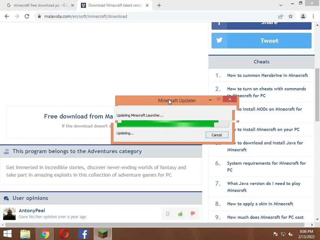The image size is (320, 240).
Task: Open a new tab with plus button
Action: click(x=159, y=6)
